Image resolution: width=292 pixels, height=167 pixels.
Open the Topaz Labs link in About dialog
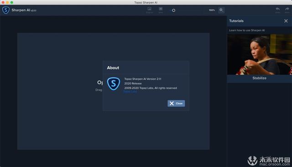(x=130, y=91)
